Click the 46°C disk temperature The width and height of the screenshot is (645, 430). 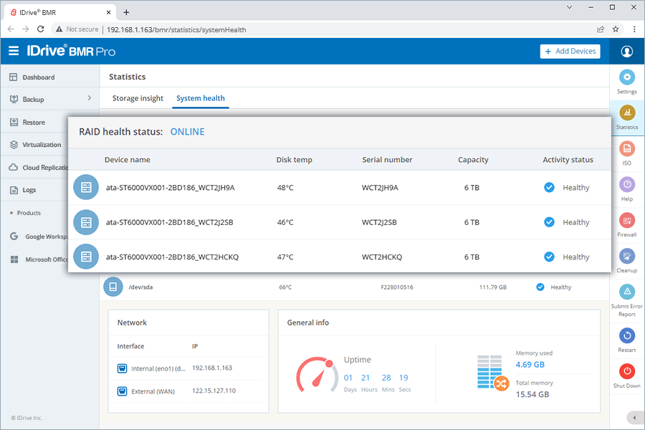285,222
